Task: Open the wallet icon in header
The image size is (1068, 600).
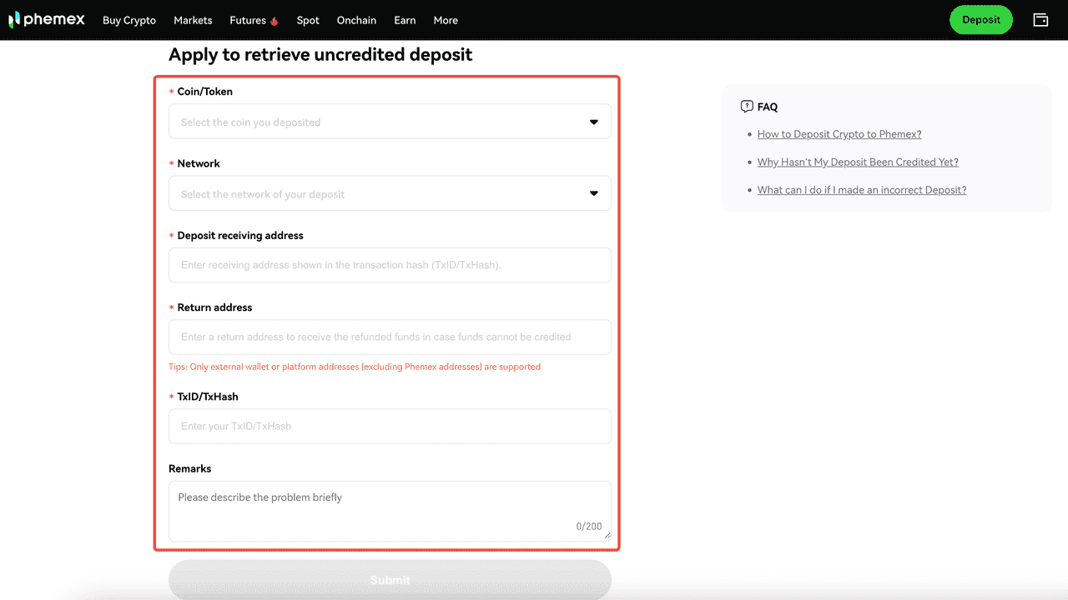Action: (x=1040, y=20)
